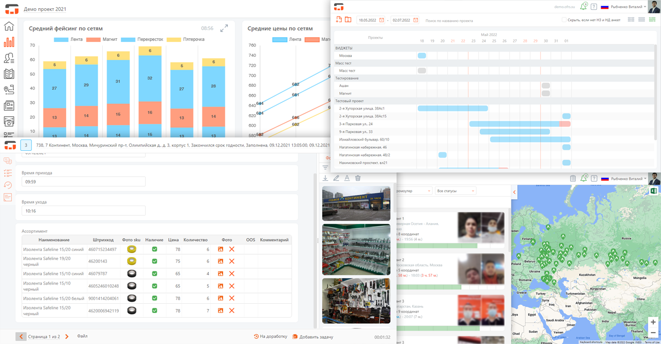Viewport: 661px width, 344px height.
Task: Select the middle list view icon in Gantt toolbar
Action: 642,20
